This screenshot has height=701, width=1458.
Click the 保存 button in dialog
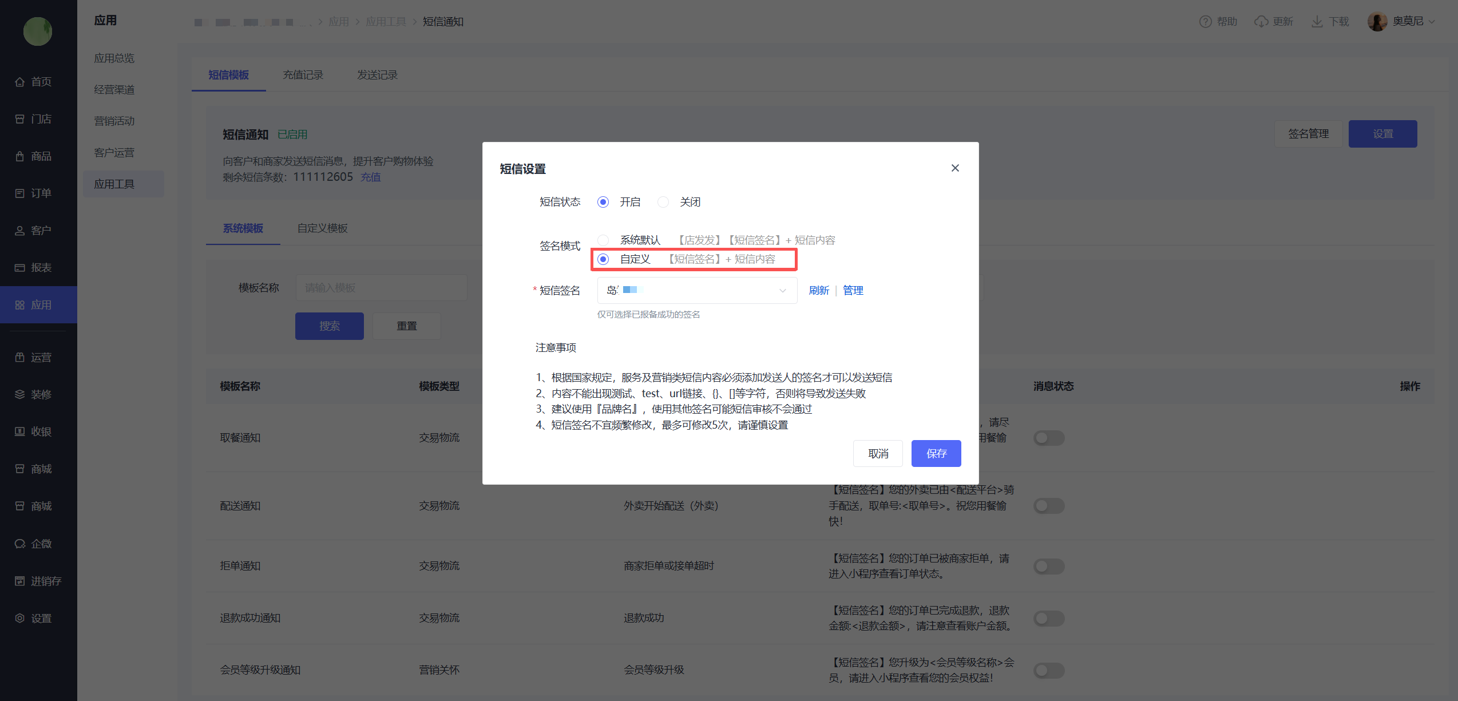tap(936, 454)
